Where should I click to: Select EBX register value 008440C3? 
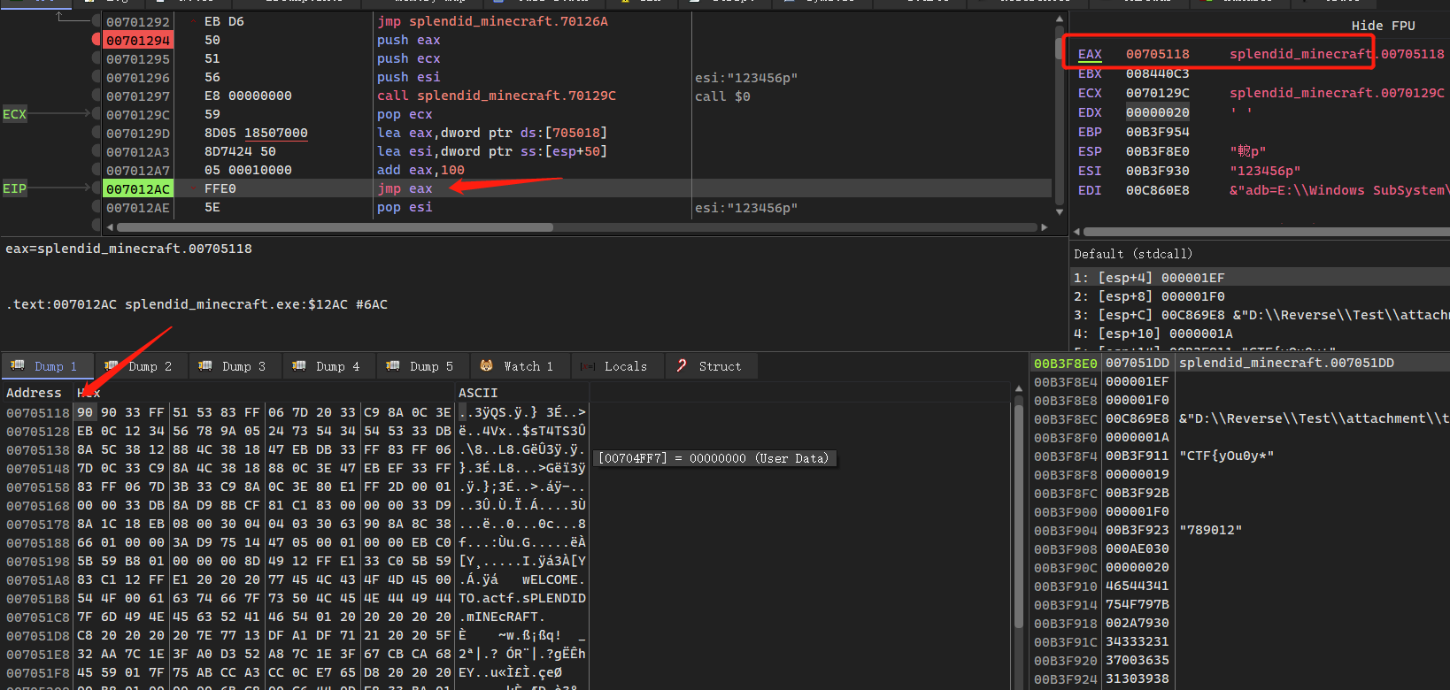tap(1157, 73)
